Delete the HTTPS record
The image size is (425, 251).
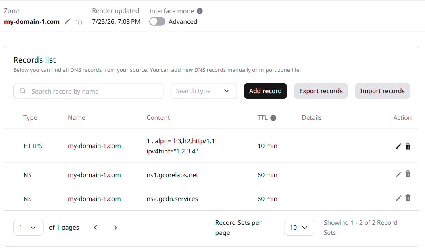coord(408,146)
